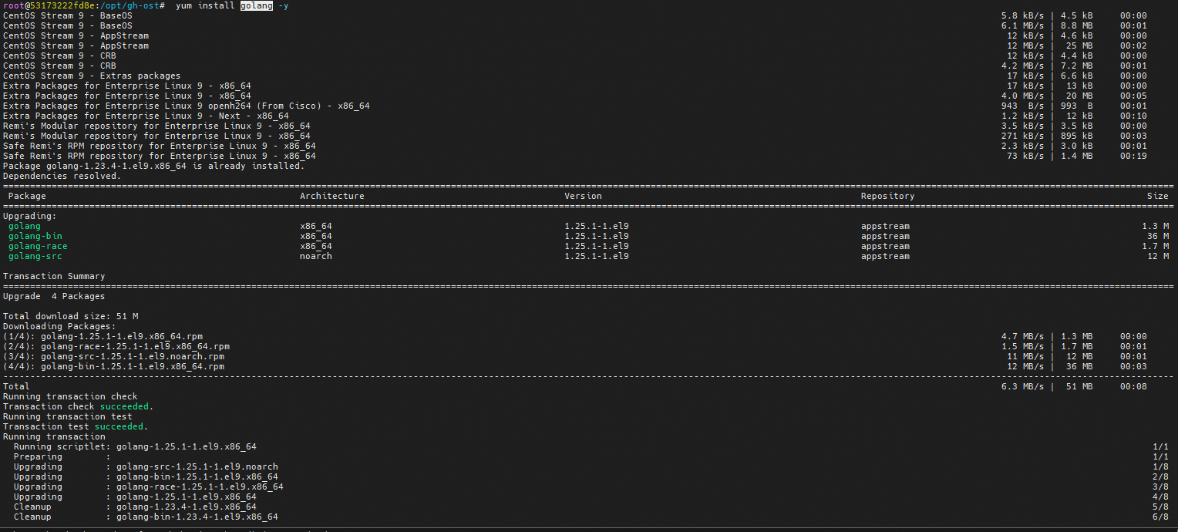Click the "Total" summary label
The image size is (1178, 532).
pos(16,386)
